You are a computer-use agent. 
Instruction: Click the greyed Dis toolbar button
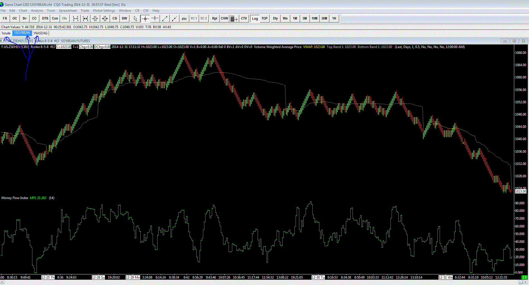pos(65,18)
